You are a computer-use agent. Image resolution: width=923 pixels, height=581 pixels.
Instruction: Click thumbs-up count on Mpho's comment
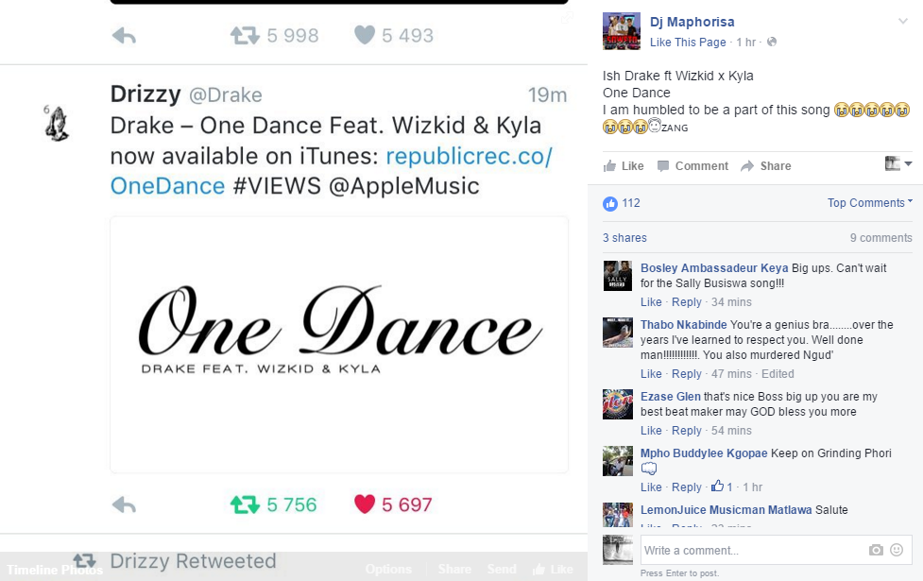[722, 487]
